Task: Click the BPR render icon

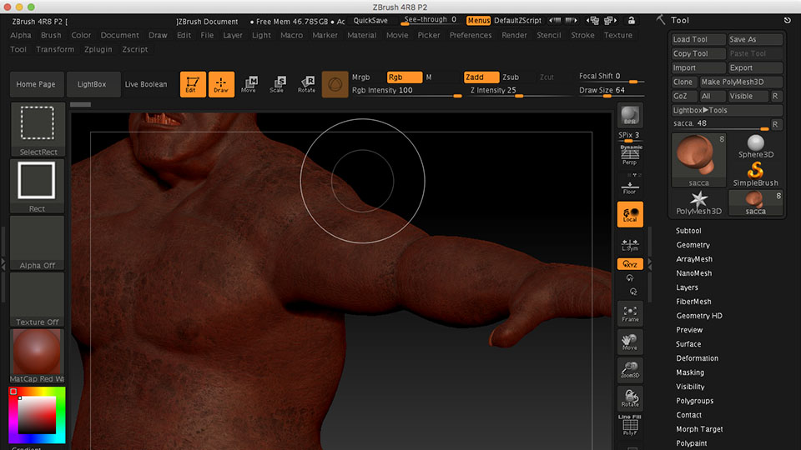Action: tap(630, 117)
